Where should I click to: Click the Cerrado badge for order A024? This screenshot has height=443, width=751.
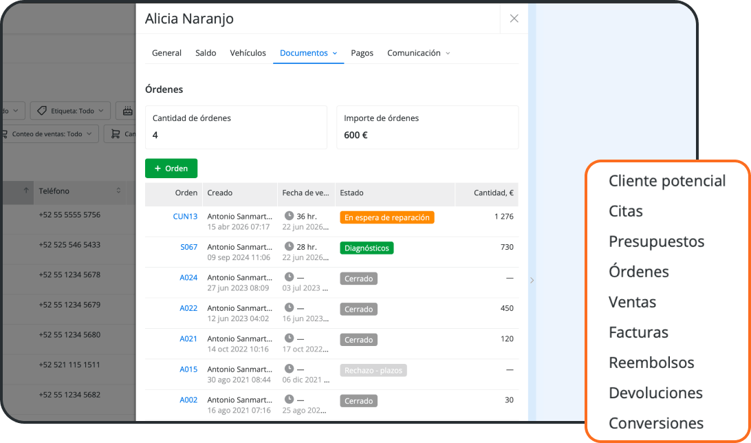(359, 279)
